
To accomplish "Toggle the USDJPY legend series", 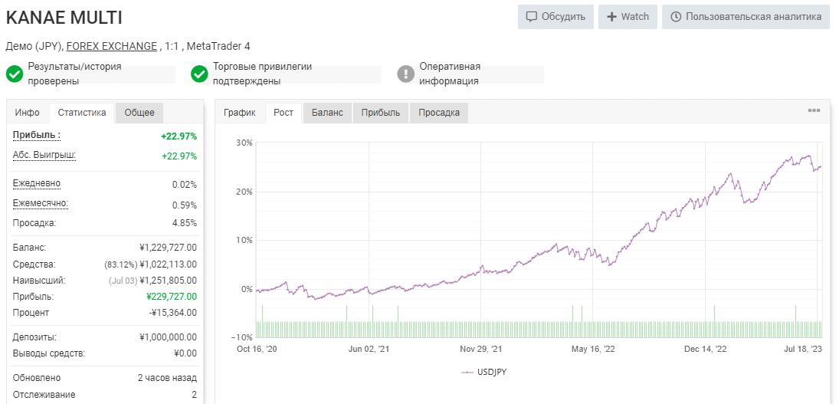I will 483,372.
